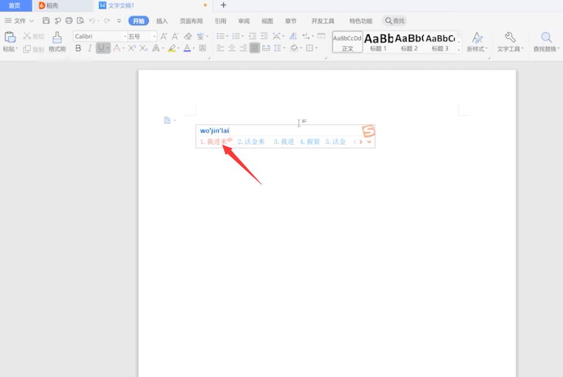Pick the text highlight color button
Image resolution: width=563 pixels, height=377 pixels.
[172, 48]
